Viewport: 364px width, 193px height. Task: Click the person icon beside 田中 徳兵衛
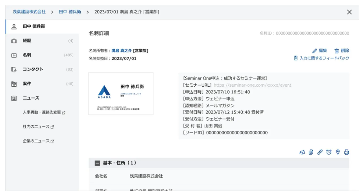click(x=14, y=26)
